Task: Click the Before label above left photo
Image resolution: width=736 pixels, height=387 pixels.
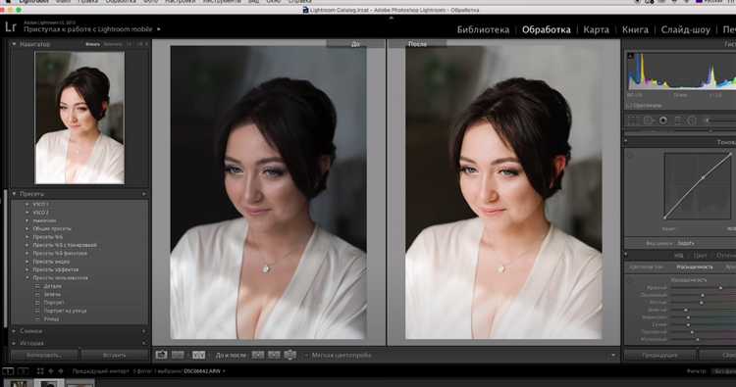Action: pyautogui.click(x=355, y=44)
